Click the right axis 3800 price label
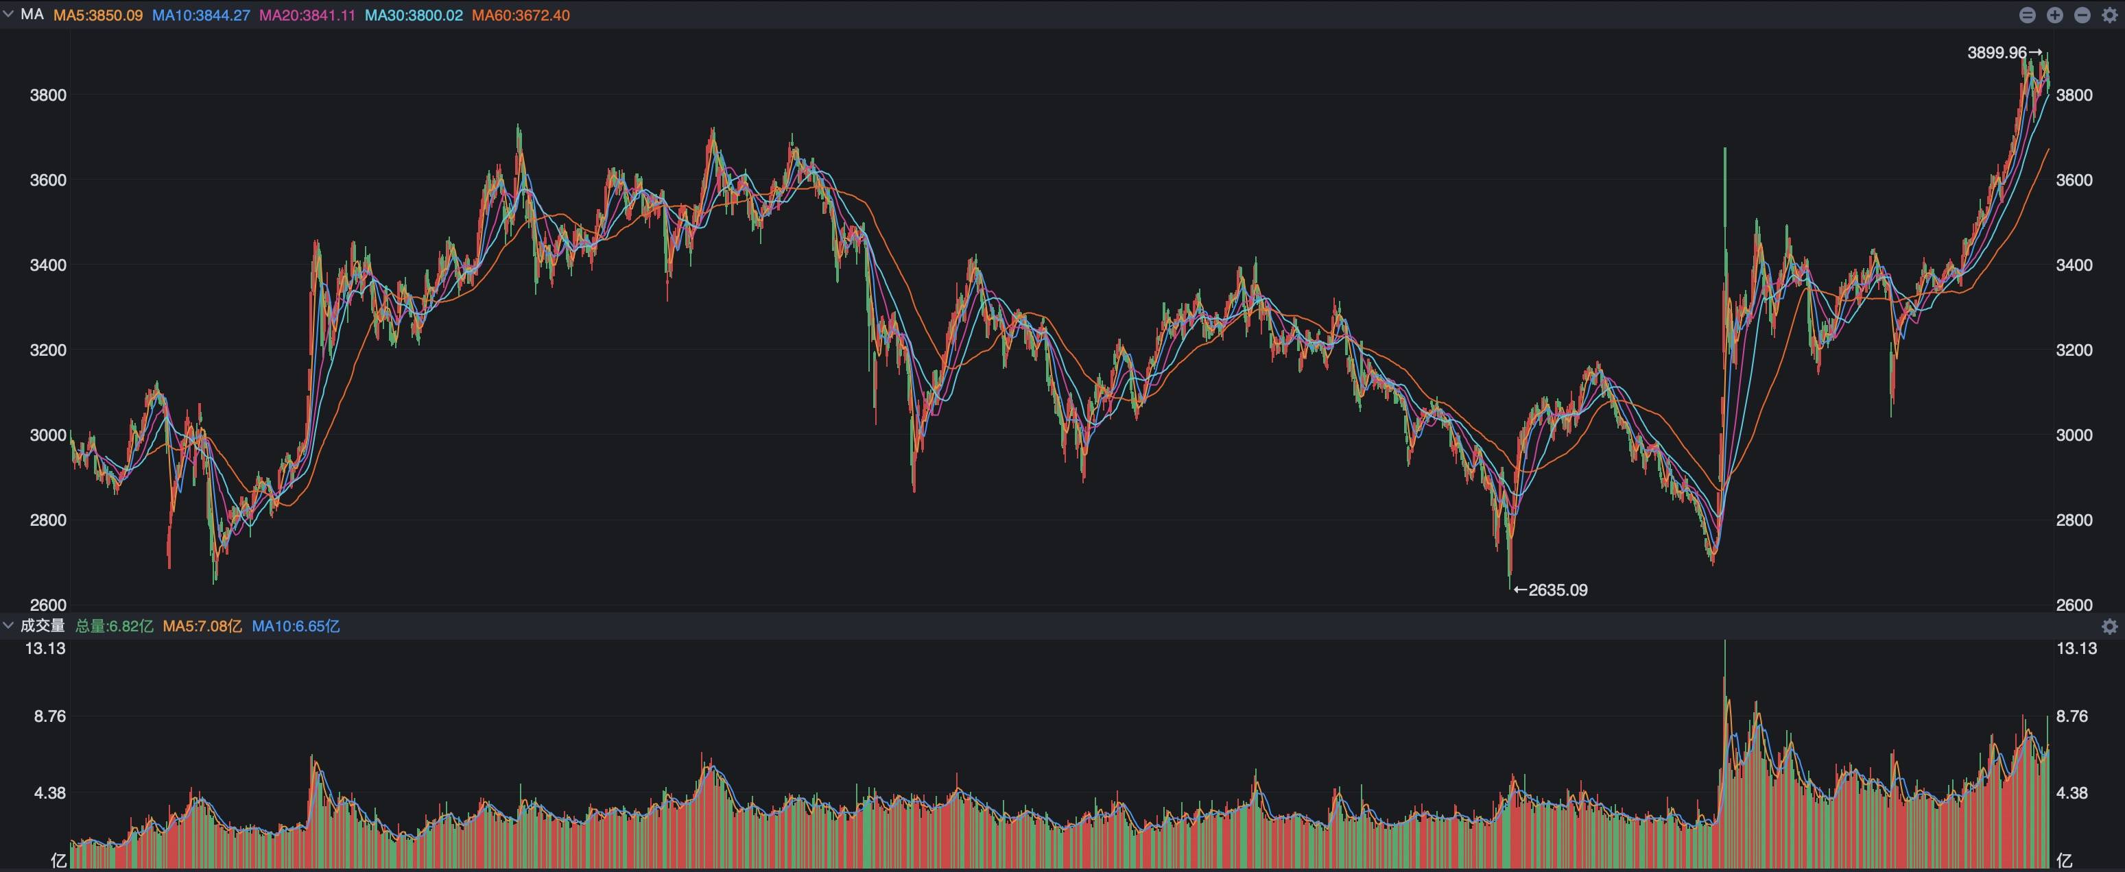Viewport: 2125px width, 872px height. [x=2074, y=95]
